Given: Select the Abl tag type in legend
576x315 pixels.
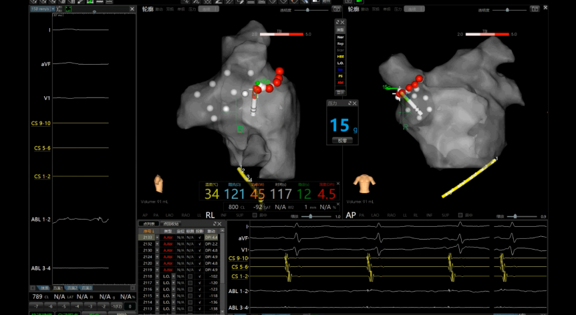Looking at the screenshot, I should click(341, 83).
